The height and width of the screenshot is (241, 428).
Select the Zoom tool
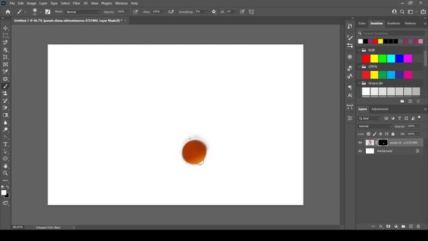point(5,173)
